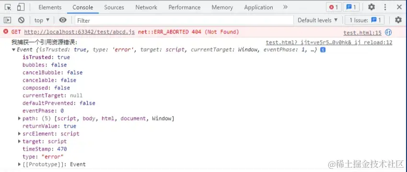This screenshot has height=172, width=407.
Task: Show the console sidebar
Action: tap(8, 20)
